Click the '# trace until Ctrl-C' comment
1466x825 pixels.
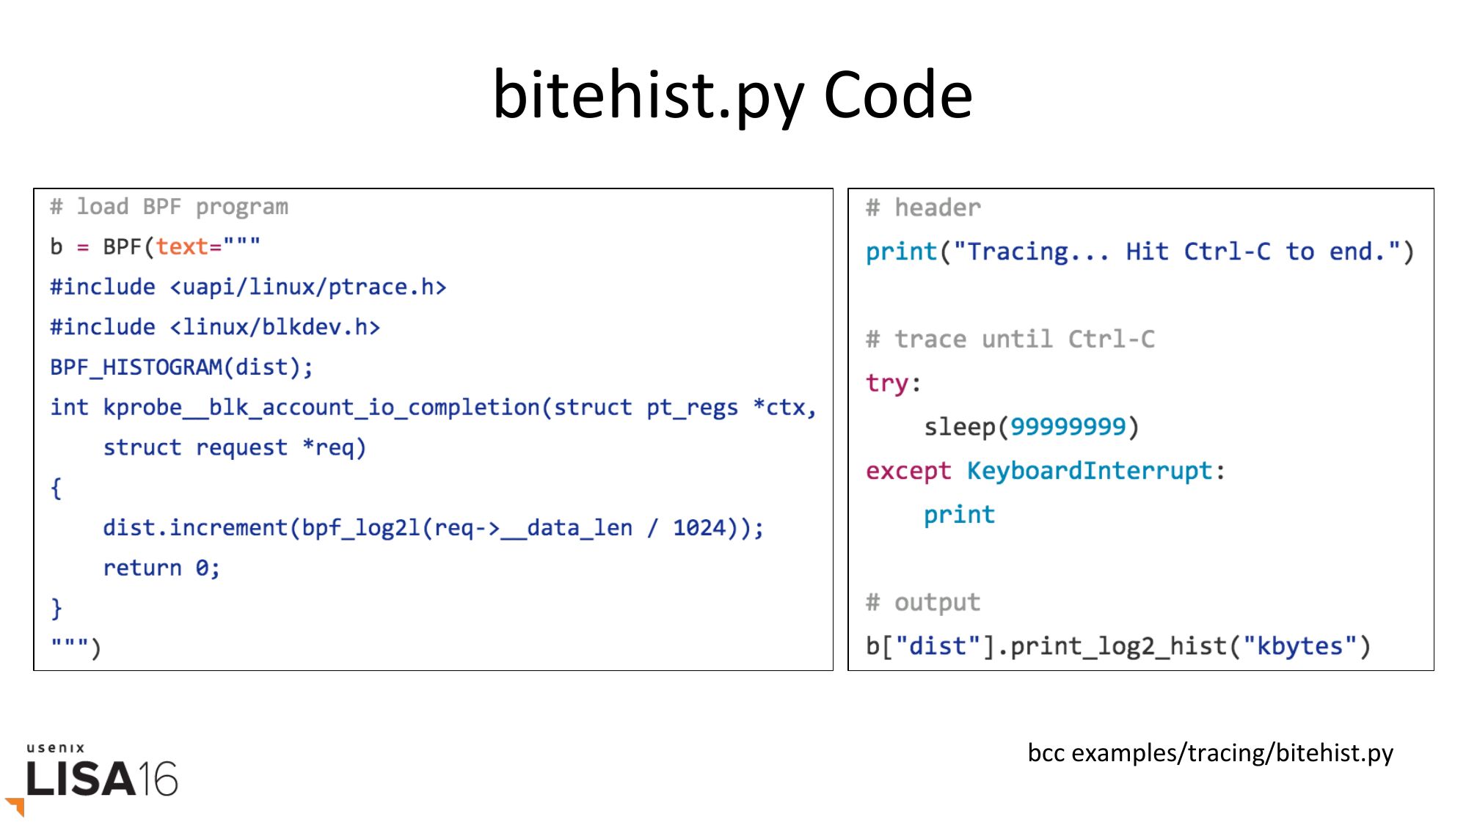coord(1010,340)
